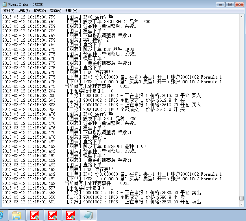Click the line '触发下单 BUYSHORT 品种 IF00'
The width and height of the screenshot is (246, 221).
pos(114,146)
